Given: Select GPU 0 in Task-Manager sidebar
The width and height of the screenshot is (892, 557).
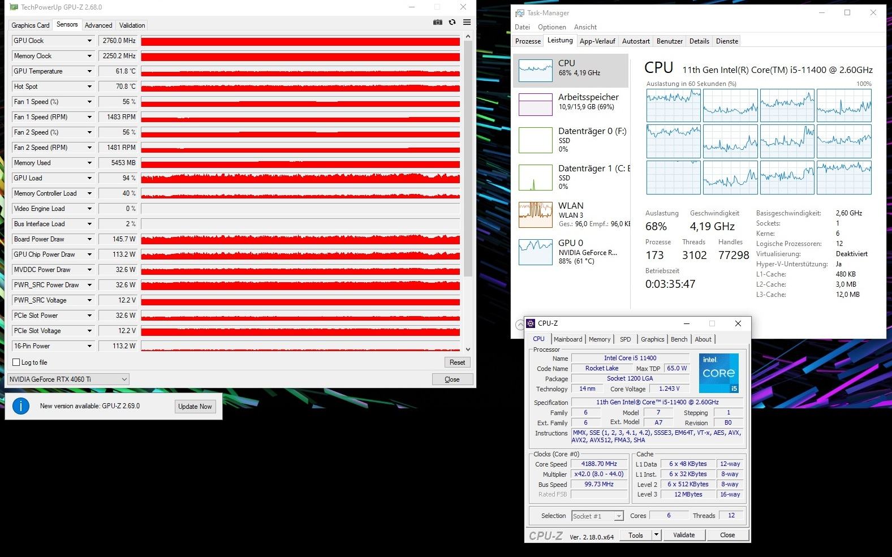Looking at the screenshot, I should pos(571,252).
